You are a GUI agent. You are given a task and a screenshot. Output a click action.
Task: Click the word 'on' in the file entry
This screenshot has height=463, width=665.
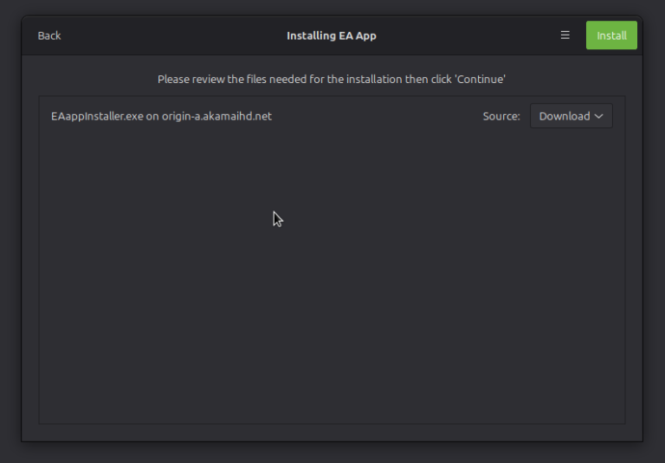(x=152, y=116)
